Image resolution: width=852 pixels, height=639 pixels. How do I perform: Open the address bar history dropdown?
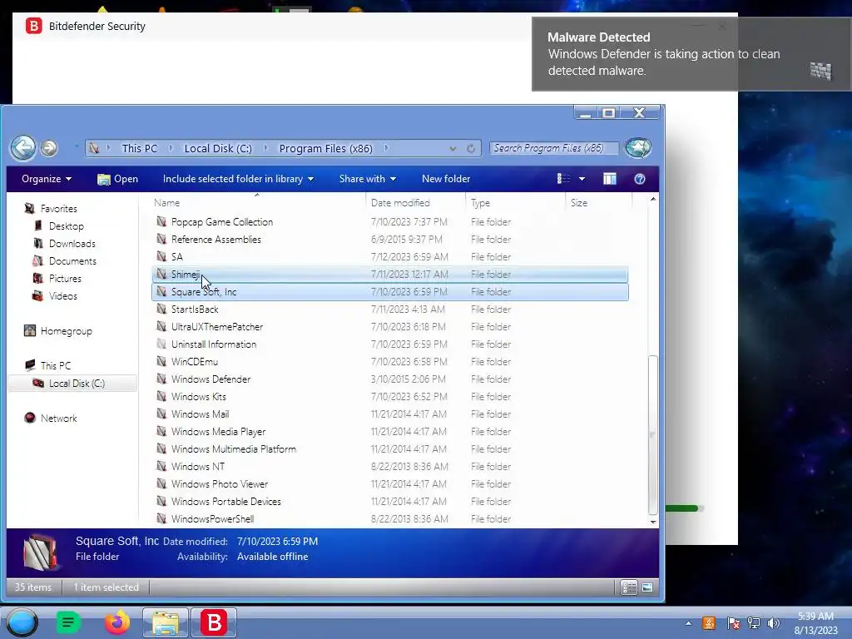(453, 148)
